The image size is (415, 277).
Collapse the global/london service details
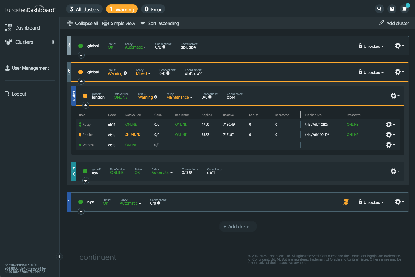[x=86, y=106]
